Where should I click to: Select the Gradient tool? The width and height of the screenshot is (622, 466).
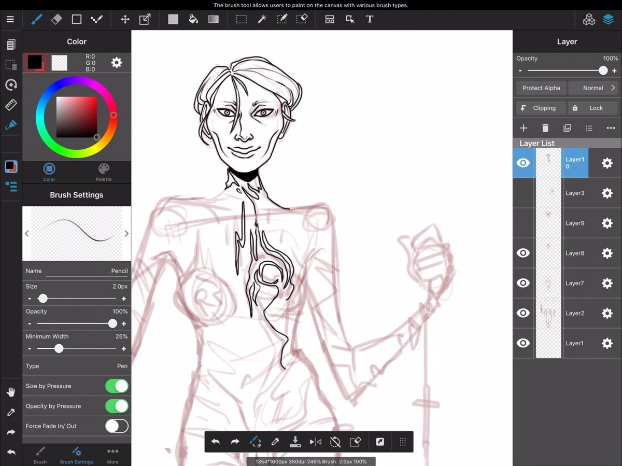point(214,20)
